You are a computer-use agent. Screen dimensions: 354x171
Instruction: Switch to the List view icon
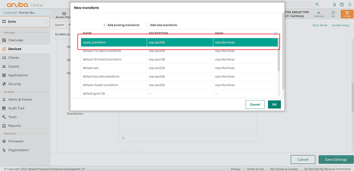[x=333, y=14]
